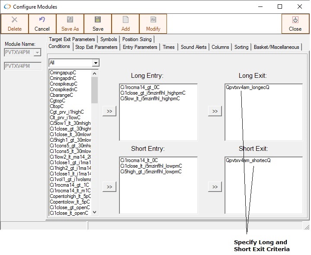Screen dimensions: 311x255
Task: Click the Delete toolbar icon
Action: pos(14,20)
